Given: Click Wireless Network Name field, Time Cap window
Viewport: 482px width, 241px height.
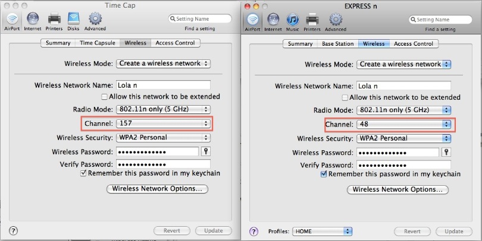Looking at the screenshot, I should coord(163,85).
